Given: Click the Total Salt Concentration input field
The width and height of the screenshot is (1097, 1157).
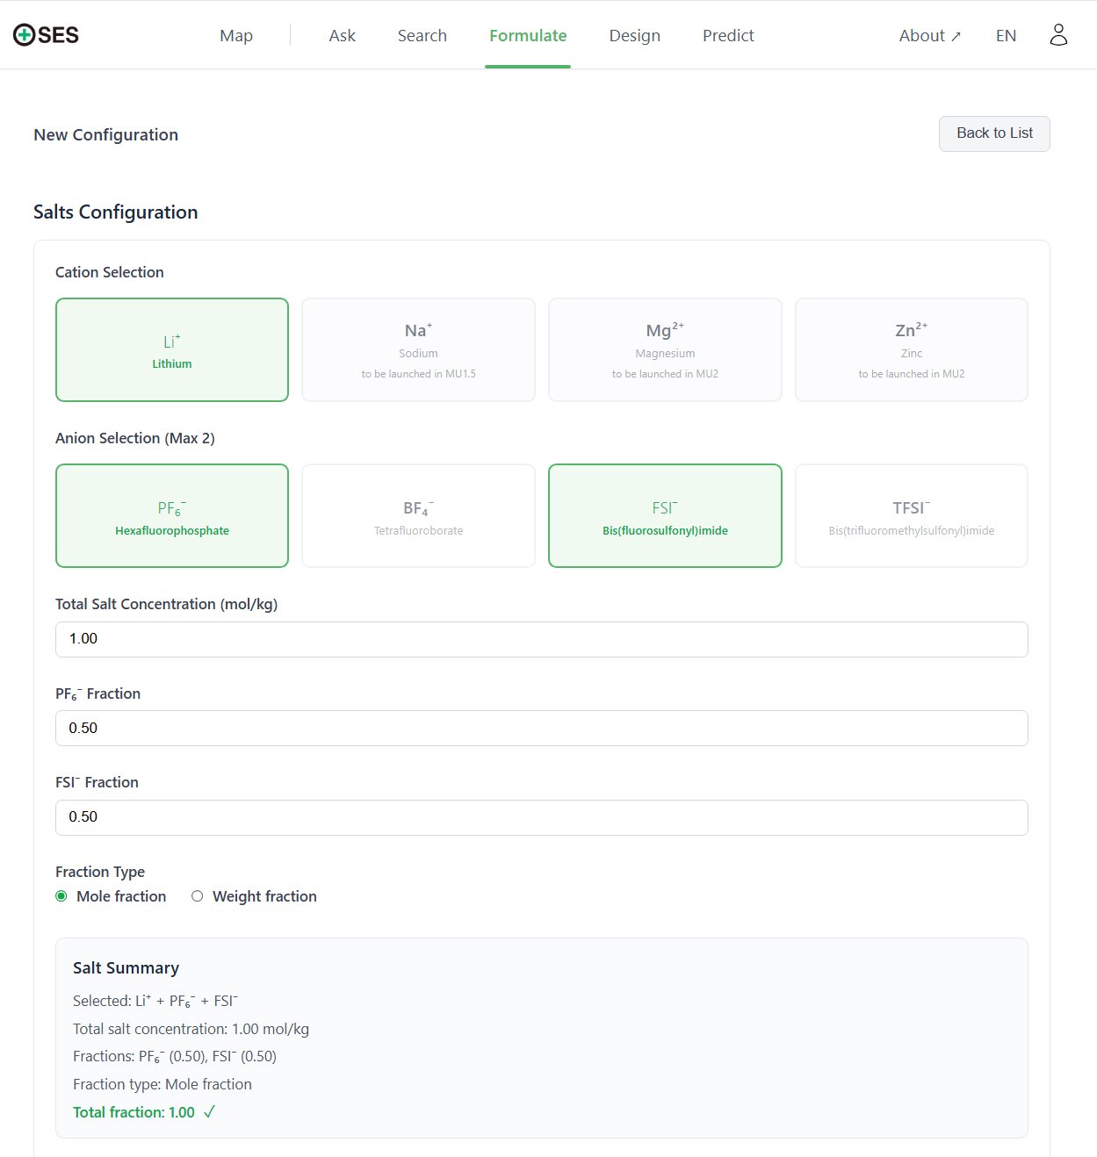Looking at the screenshot, I should (x=541, y=639).
